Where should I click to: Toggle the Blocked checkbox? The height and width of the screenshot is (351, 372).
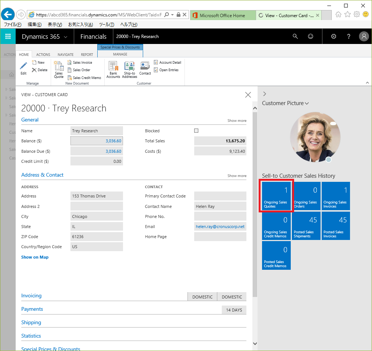click(x=196, y=131)
